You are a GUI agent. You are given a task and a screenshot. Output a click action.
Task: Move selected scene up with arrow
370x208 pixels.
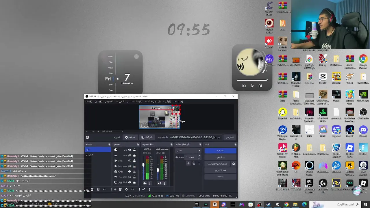click(x=104, y=190)
